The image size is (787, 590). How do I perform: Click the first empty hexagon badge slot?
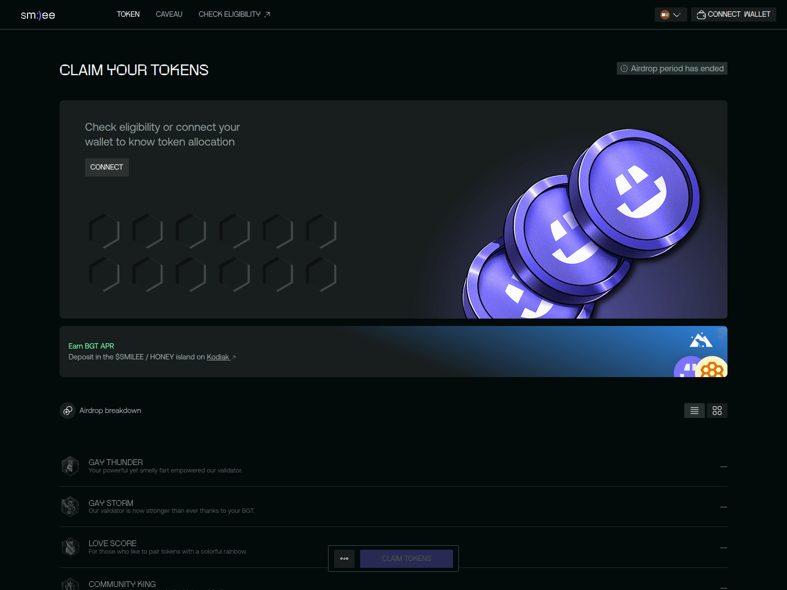pos(104,231)
